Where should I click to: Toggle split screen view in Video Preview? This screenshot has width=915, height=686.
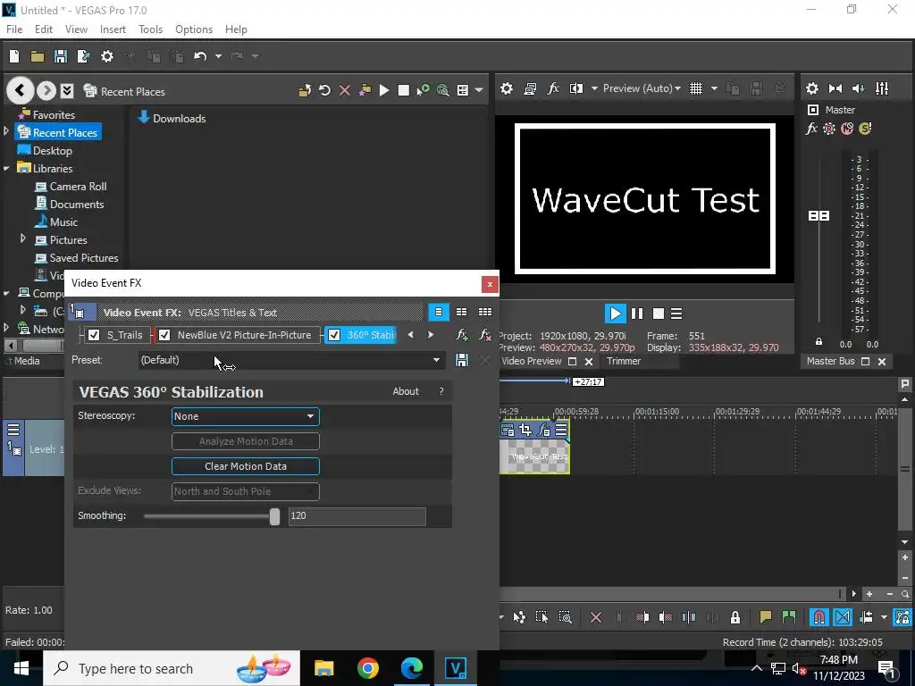(576, 88)
